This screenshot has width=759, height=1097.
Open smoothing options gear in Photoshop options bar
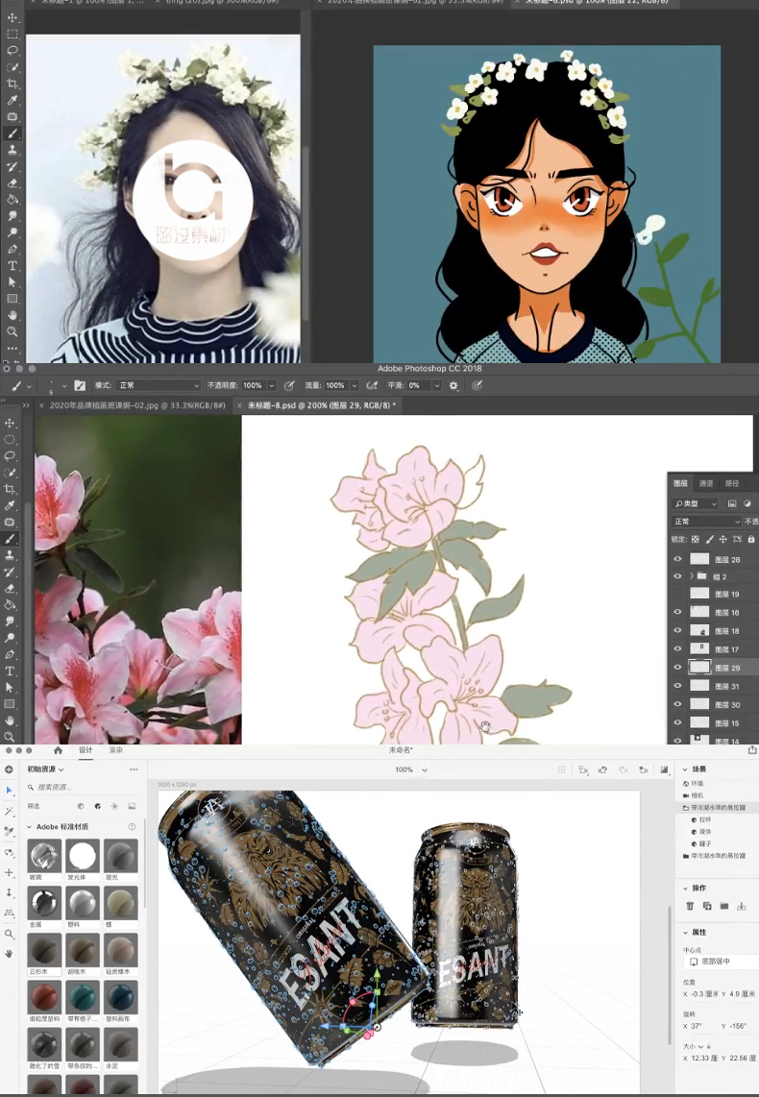tap(453, 385)
